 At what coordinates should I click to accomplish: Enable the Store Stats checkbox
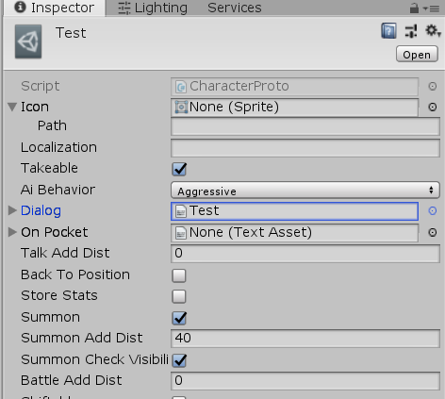[179, 296]
